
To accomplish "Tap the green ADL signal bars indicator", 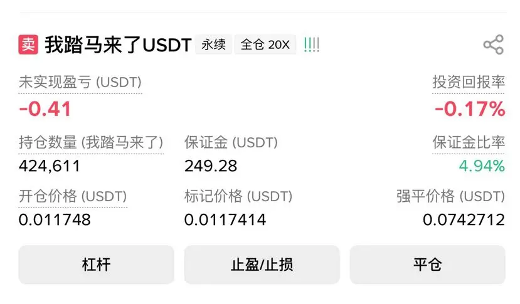I will click(311, 45).
